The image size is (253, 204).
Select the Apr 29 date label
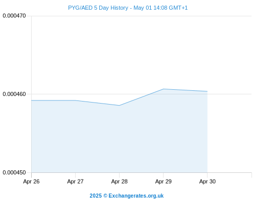(x=163, y=182)
